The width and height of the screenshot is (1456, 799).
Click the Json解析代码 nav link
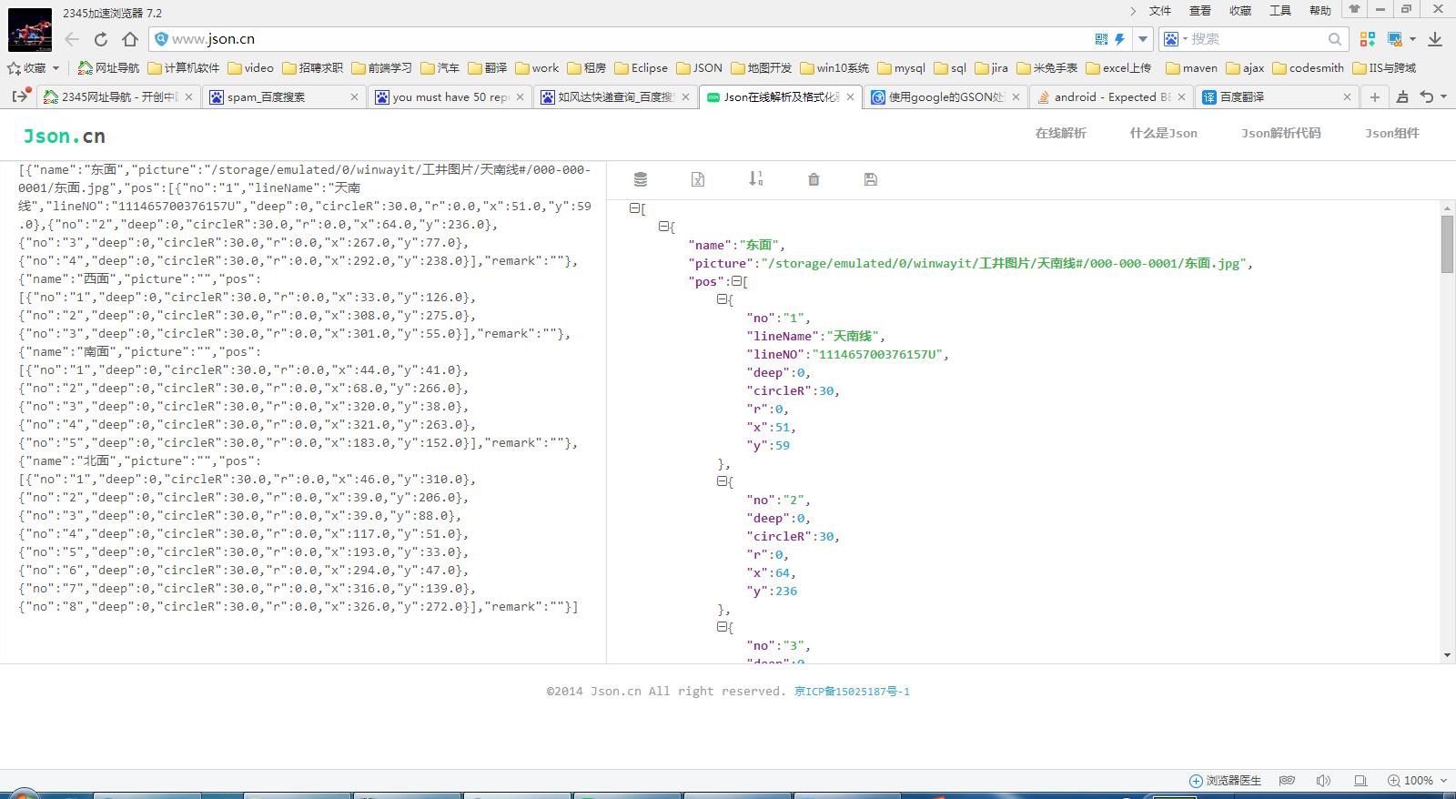[1280, 133]
